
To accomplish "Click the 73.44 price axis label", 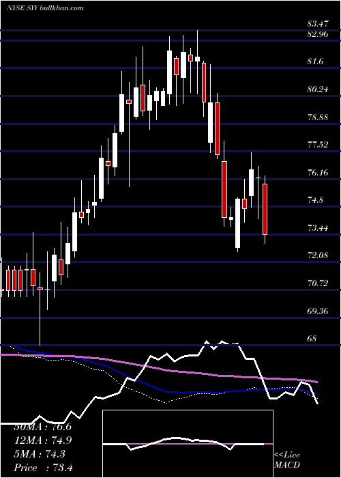I will (x=318, y=227).
